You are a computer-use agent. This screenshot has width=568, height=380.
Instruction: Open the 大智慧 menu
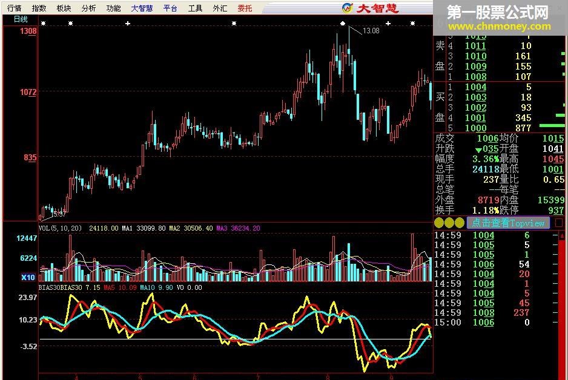point(142,8)
